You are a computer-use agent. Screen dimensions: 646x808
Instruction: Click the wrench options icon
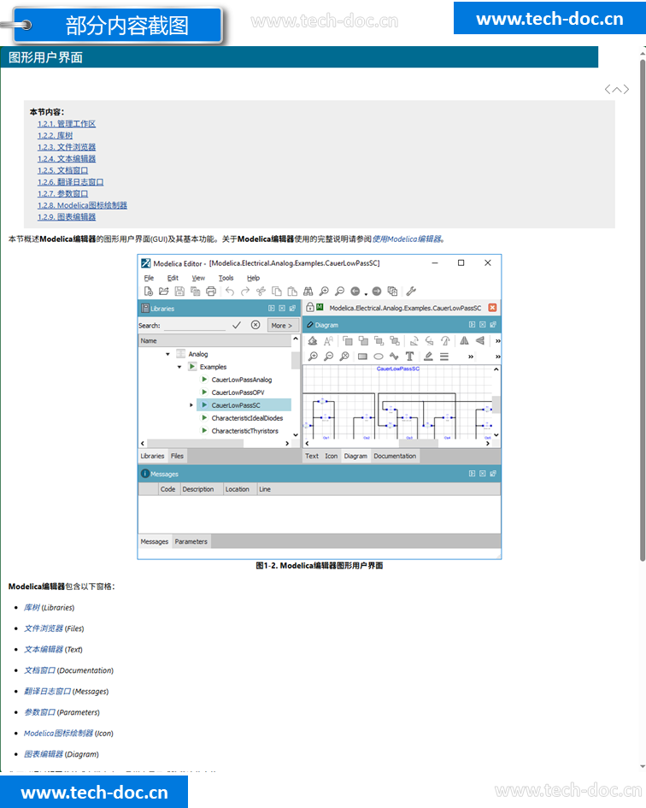(410, 292)
